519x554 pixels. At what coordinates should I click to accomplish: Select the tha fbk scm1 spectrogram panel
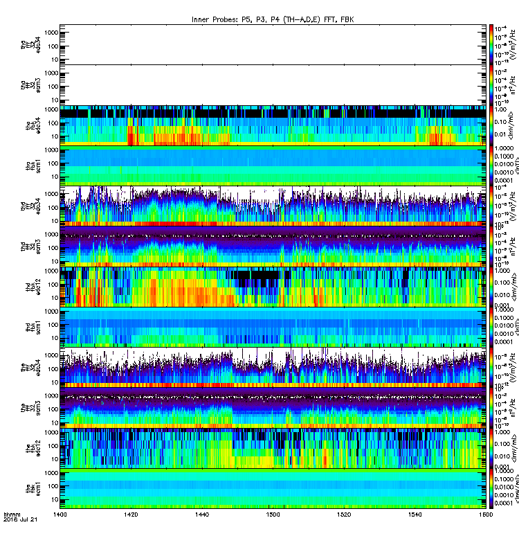pos(273,166)
